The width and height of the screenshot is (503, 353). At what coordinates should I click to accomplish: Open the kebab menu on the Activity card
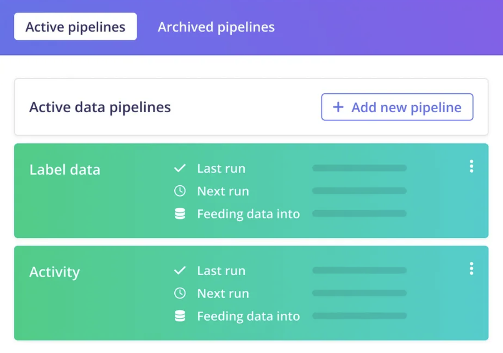point(471,268)
